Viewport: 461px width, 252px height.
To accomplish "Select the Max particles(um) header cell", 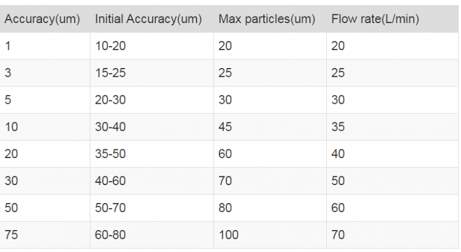I will click(x=267, y=20).
